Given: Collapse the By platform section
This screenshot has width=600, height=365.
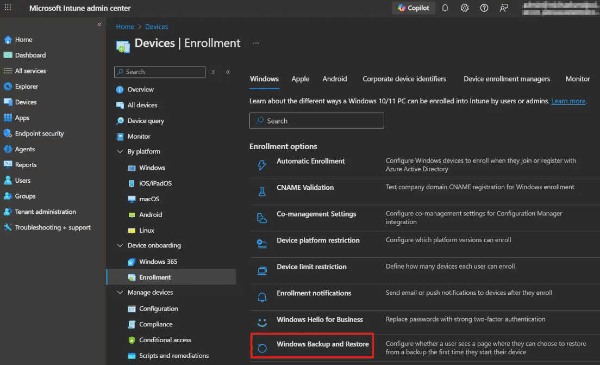Looking at the screenshot, I should [x=120, y=152].
